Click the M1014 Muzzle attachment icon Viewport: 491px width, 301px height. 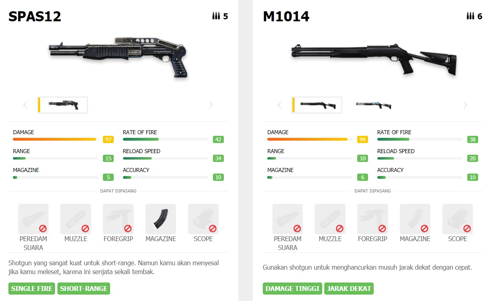tap(330, 219)
